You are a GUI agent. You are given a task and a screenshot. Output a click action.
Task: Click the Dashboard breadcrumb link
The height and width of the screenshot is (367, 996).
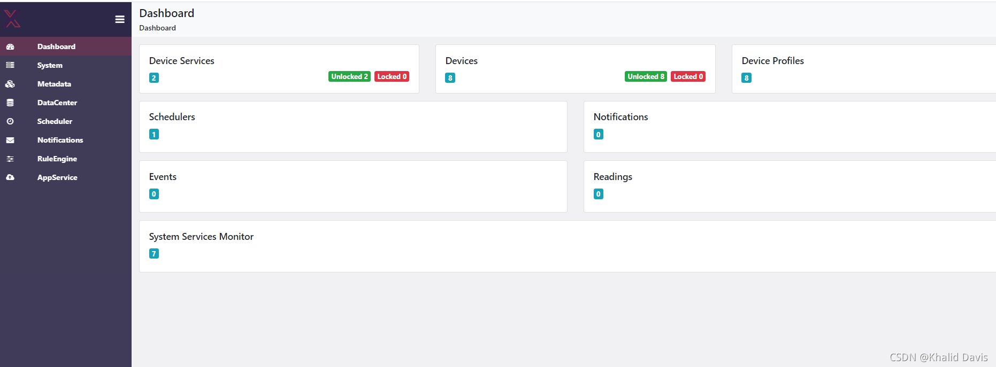[157, 28]
